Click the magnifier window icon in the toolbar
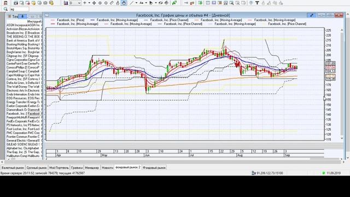 click(231, 3)
